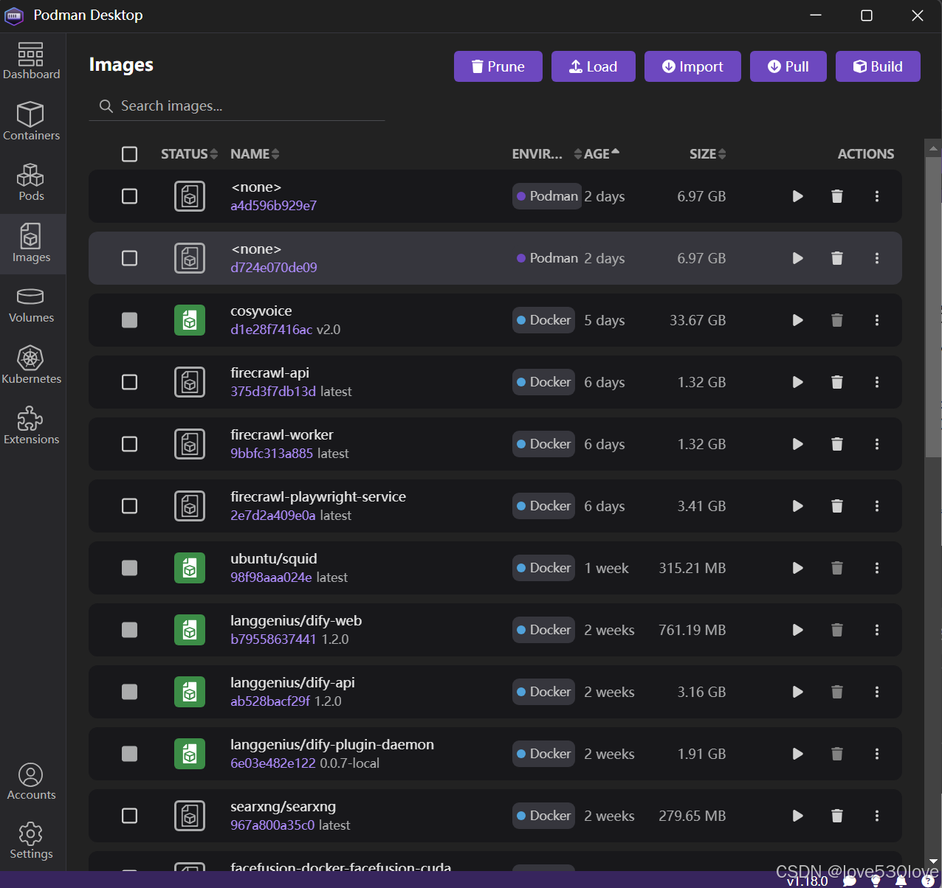Viewport: 942px width, 888px height.
Task: Open the Accounts menu
Action: pyautogui.click(x=32, y=782)
